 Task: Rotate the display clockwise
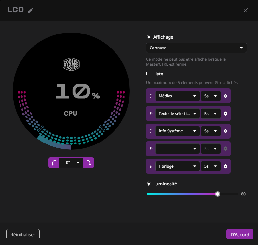89,163
